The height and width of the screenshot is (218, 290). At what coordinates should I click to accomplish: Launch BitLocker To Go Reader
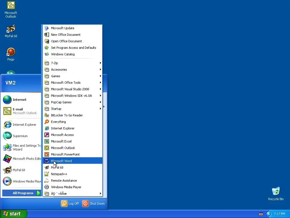pos(72,115)
